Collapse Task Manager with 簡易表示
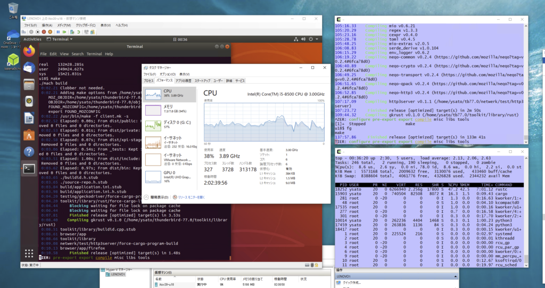Viewport: 545px width, 288px height. [160, 196]
